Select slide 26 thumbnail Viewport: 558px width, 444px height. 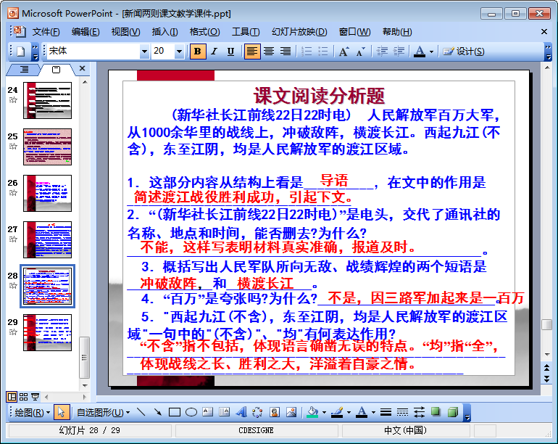[47, 193]
